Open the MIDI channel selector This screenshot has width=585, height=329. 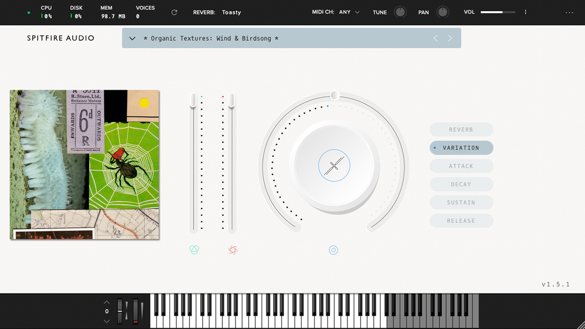pos(349,12)
